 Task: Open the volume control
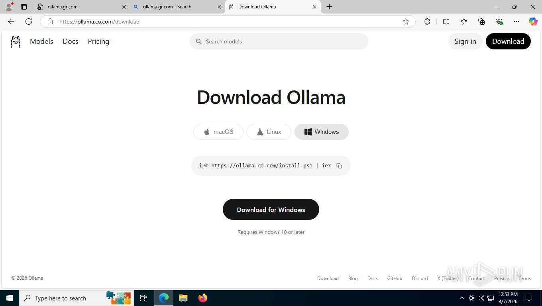pyautogui.click(x=481, y=298)
